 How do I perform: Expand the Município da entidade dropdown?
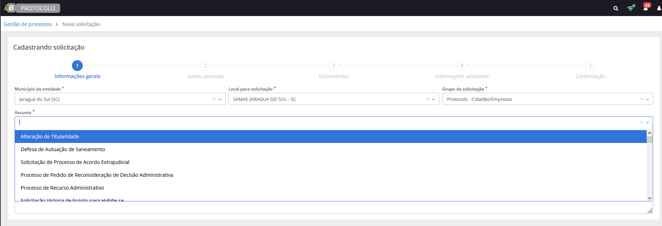tap(220, 99)
